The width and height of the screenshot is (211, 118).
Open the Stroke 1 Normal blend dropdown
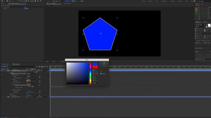(32, 79)
